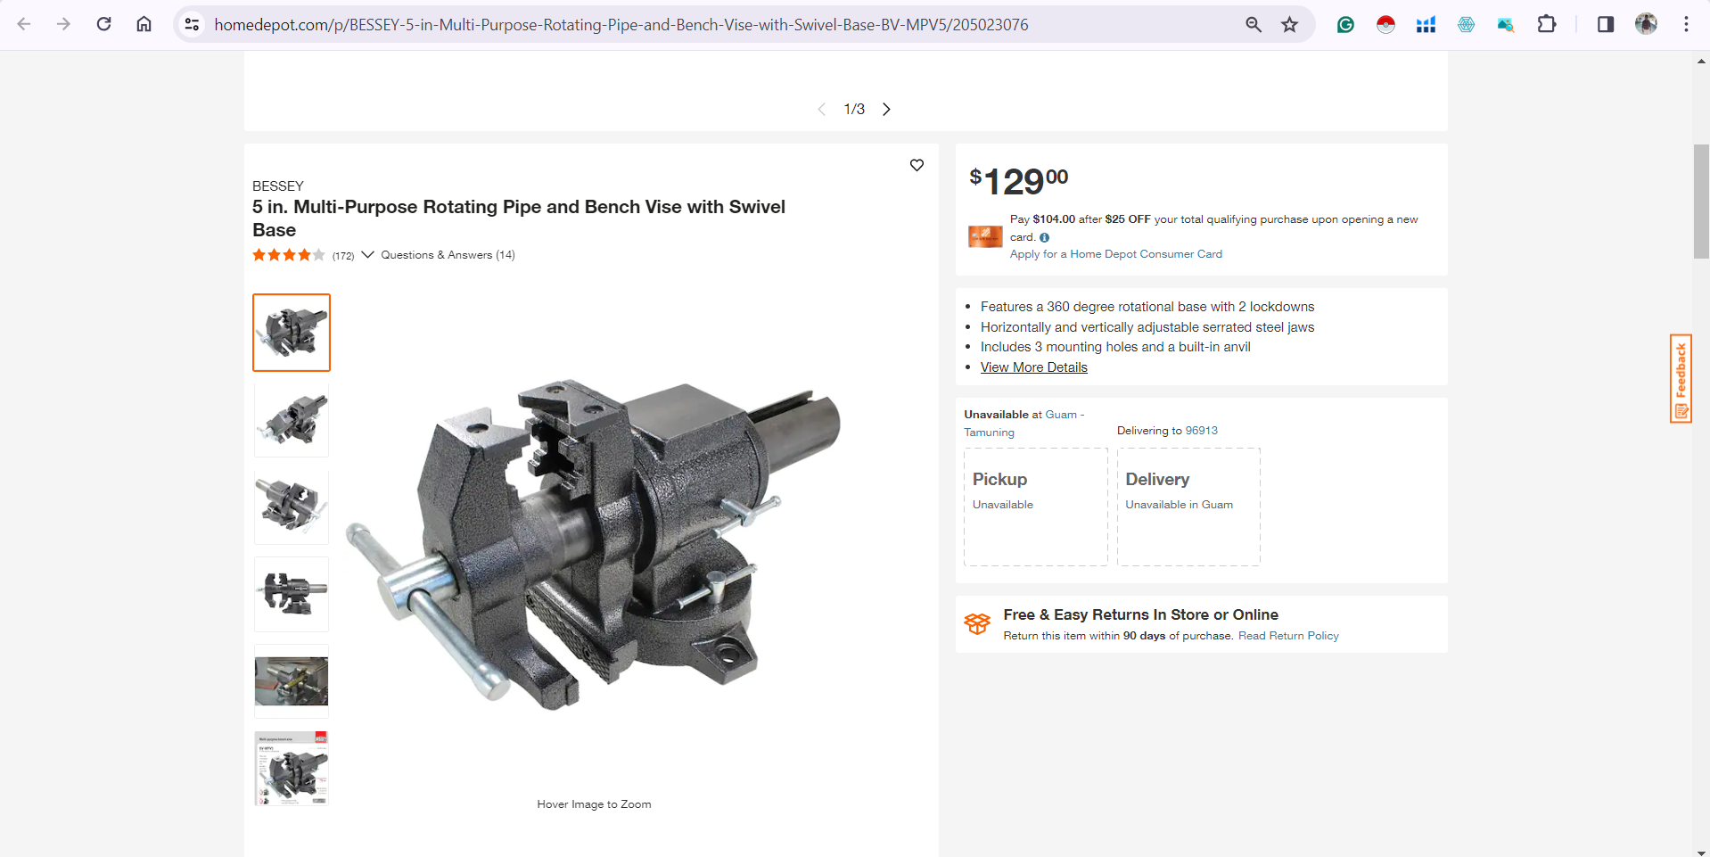1710x857 pixels.
Task: Open Chrome three-dot menu
Action: coord(1686,24)
